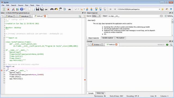Click the blue bracket code icon
This screenshot has width=174, height=98.
click(x=65, y=9)
